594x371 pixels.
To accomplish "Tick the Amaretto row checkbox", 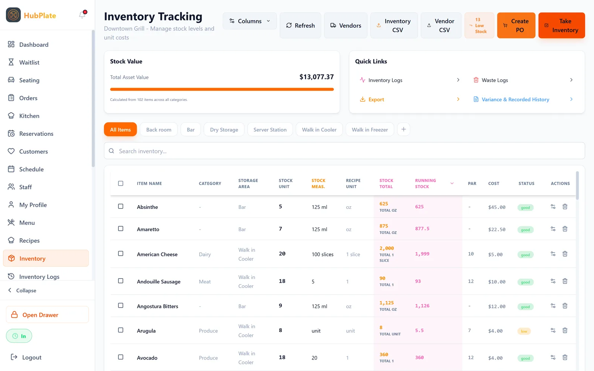I will tap(121, 229).
